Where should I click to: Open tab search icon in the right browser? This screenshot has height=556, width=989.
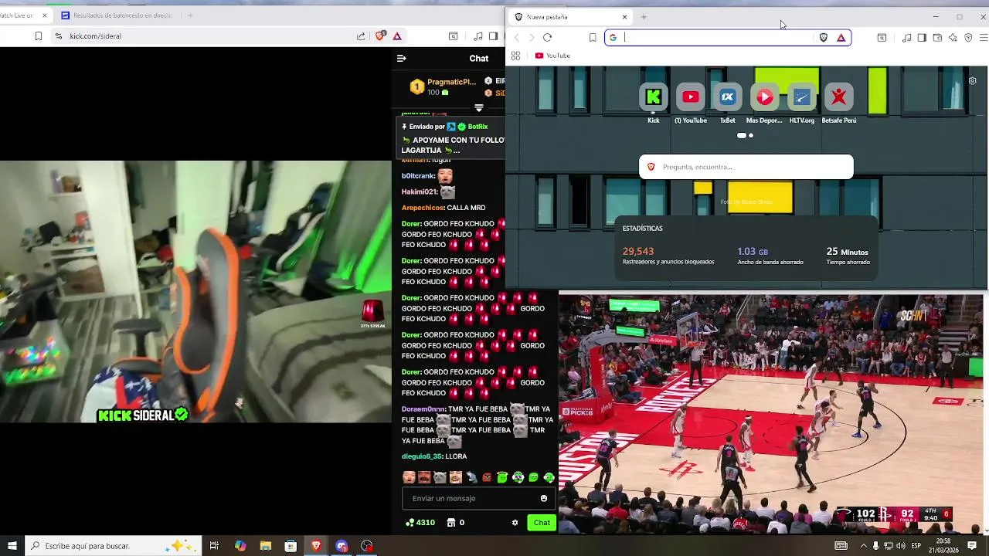(882, 37)
